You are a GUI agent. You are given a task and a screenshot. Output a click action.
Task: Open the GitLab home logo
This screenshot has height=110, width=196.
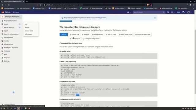(6, 12)
